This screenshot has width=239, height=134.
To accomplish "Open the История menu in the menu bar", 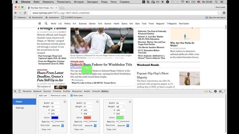I will pos(79,2).
